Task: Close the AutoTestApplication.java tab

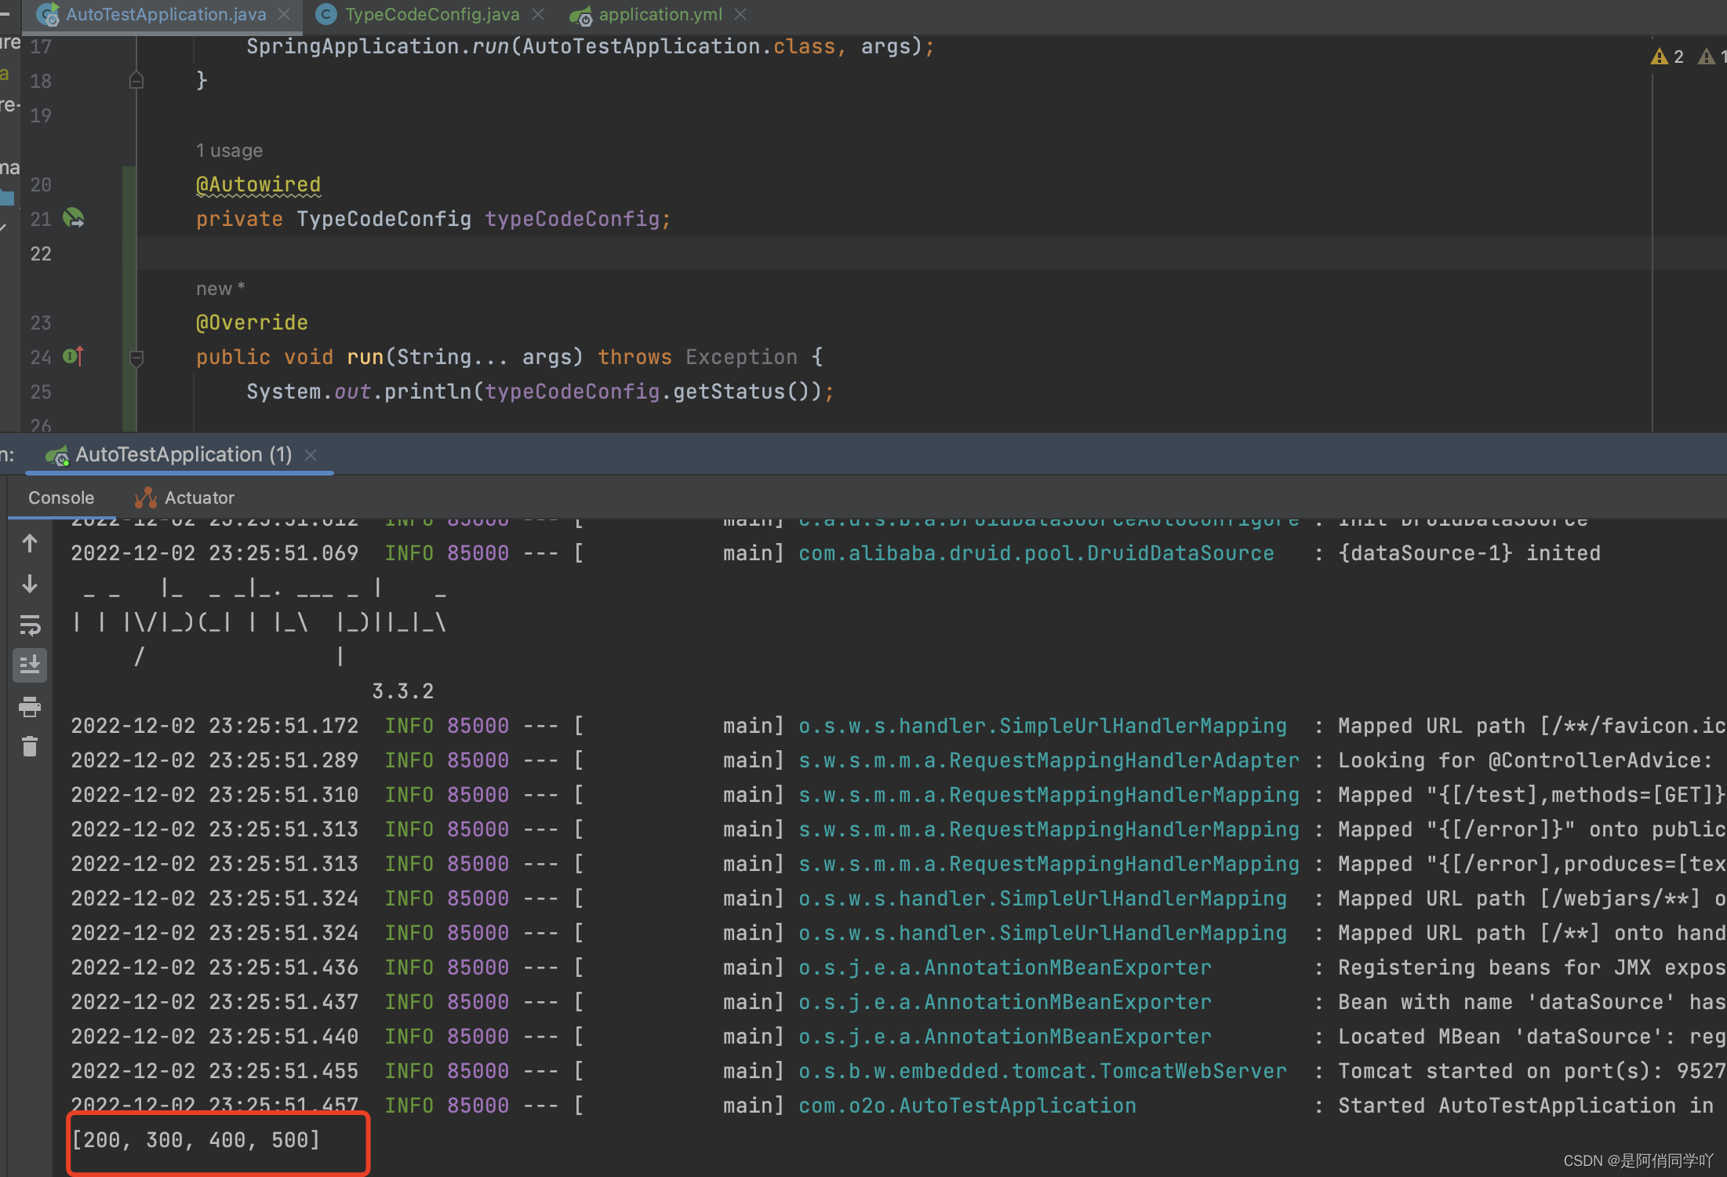Action: click(x=285, y=14)
